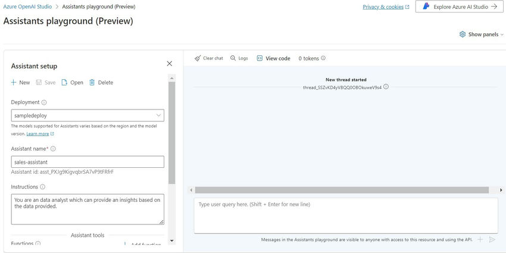The image size is (506, 253).
Task: Click the horizontal scrollbar in the chat area
Action: click(x=341, y=190)
